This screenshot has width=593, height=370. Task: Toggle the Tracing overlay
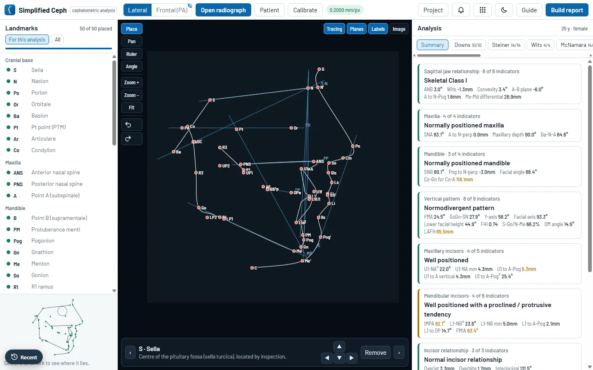334,29
